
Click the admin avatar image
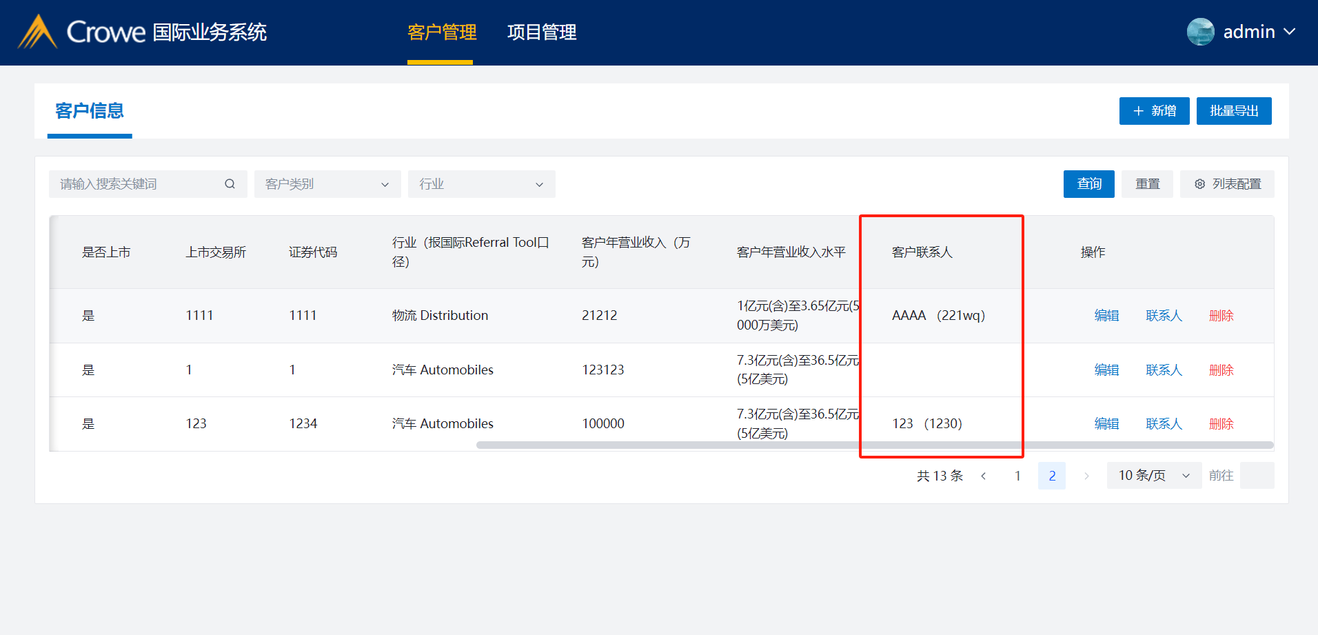tap(1200, 32)
